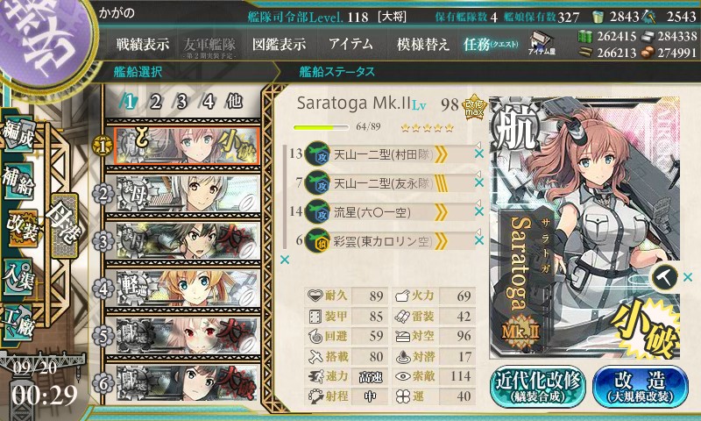Screen dimensions: 701x421
Task: Open 戦績表示 in the top menu
Action: click(x=143, y=44)
